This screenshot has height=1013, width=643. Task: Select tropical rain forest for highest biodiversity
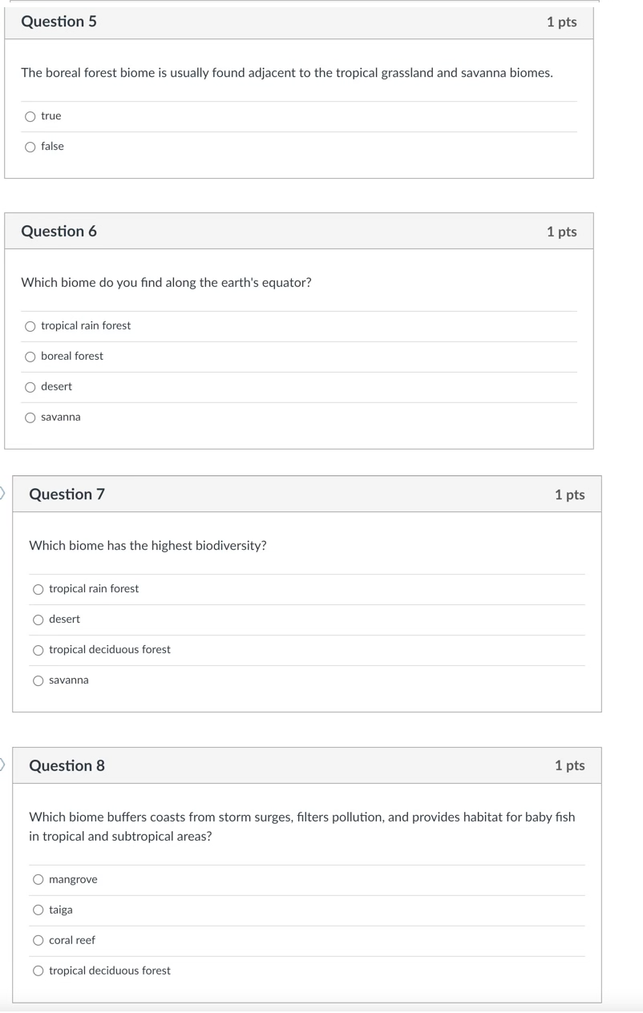[38, 589]
